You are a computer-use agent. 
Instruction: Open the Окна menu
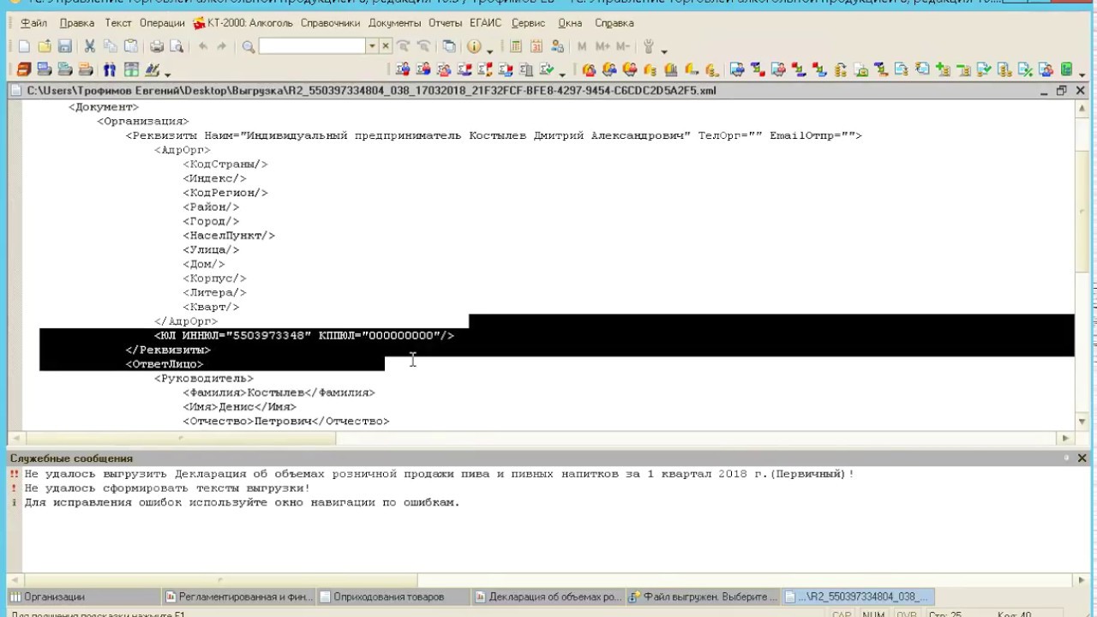570,23
